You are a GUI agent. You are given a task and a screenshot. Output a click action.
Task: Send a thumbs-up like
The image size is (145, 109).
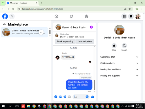click(93, 97)
